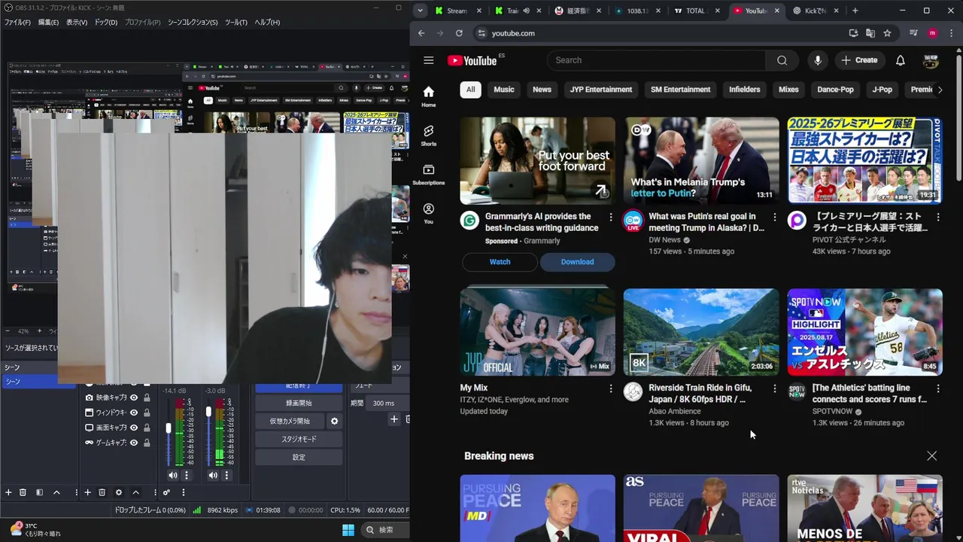Delete the selected scene with trash icon
This screenshot has width=963, height=542.
pyautogui.click(x=23, y=492)
